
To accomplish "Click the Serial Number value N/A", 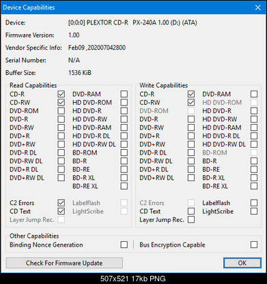I will point(74,60).
